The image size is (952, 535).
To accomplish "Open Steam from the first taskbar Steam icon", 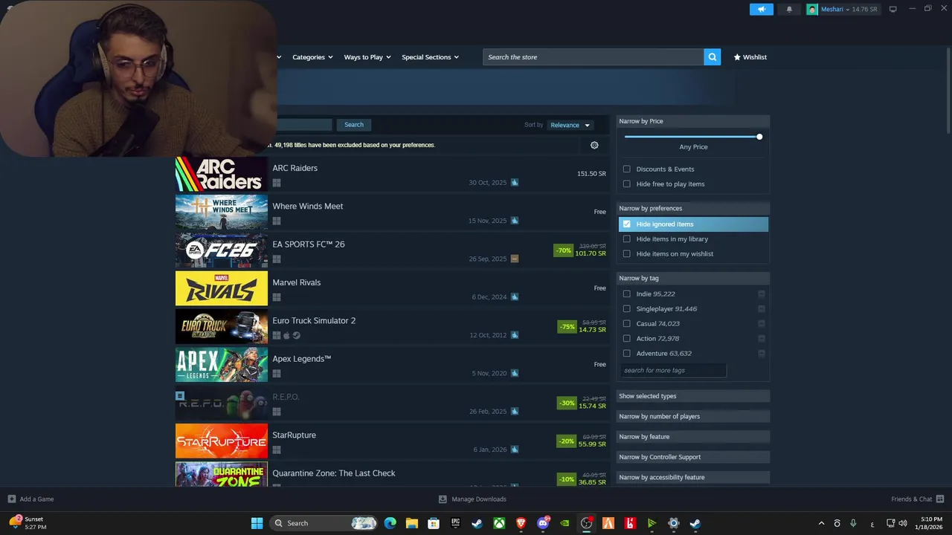I will pos(477,523).
